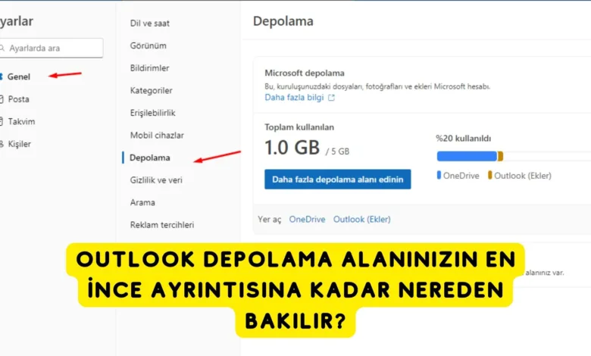Image resolution: width=591 pixels, height=356 pixels.
Task: Select Görünüm in the settings list
Action: (x=148, y=45)
